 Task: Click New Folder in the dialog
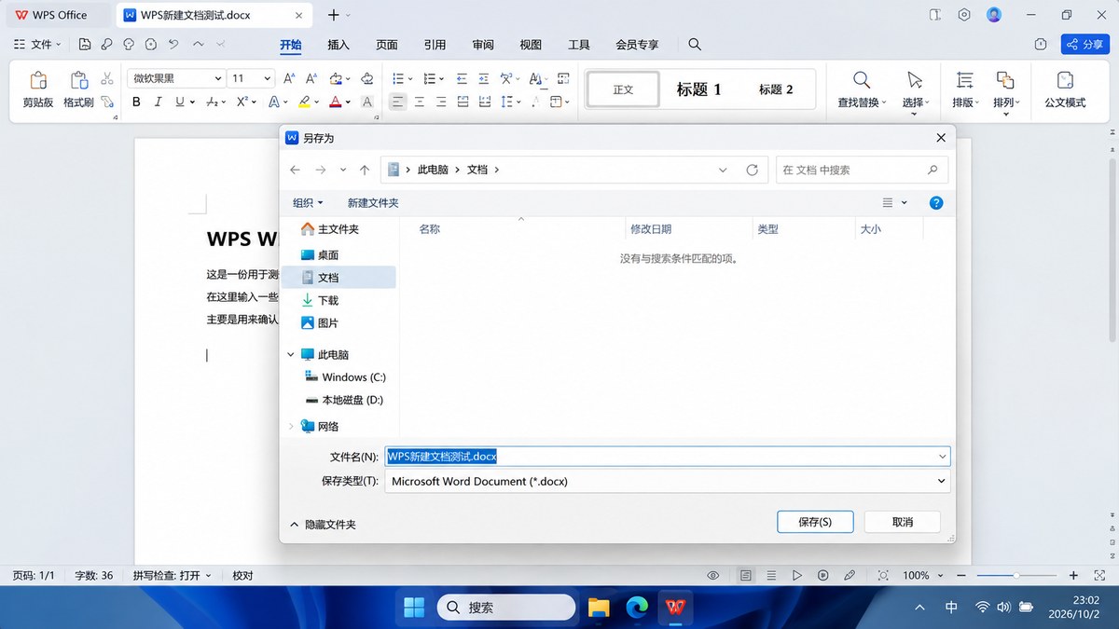(x=373, y=202)
